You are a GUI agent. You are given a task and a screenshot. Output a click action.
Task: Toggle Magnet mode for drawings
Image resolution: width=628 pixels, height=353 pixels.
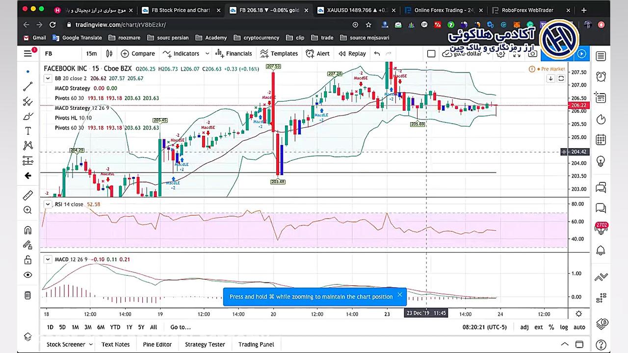(28, 230)
